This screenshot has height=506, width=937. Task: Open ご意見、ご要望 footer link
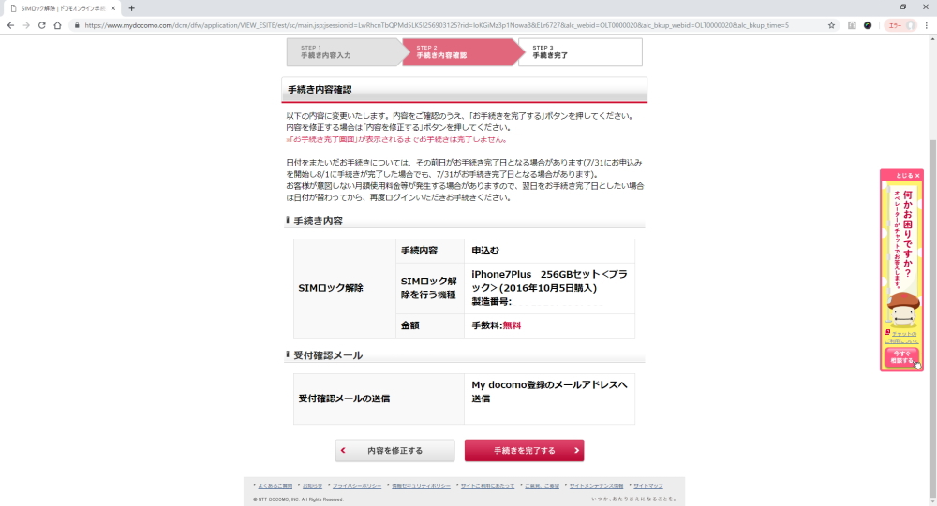(542, 486)
